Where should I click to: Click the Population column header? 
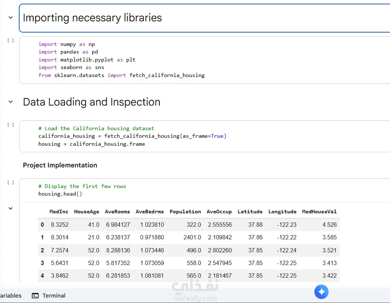point(185,212)
